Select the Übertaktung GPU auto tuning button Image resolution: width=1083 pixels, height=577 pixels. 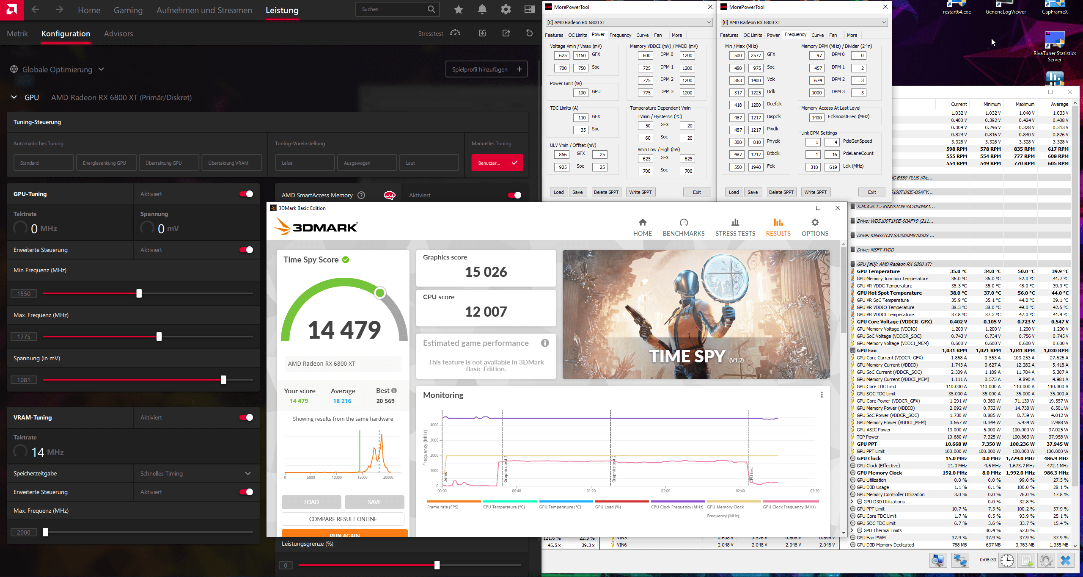click(169, 163)
